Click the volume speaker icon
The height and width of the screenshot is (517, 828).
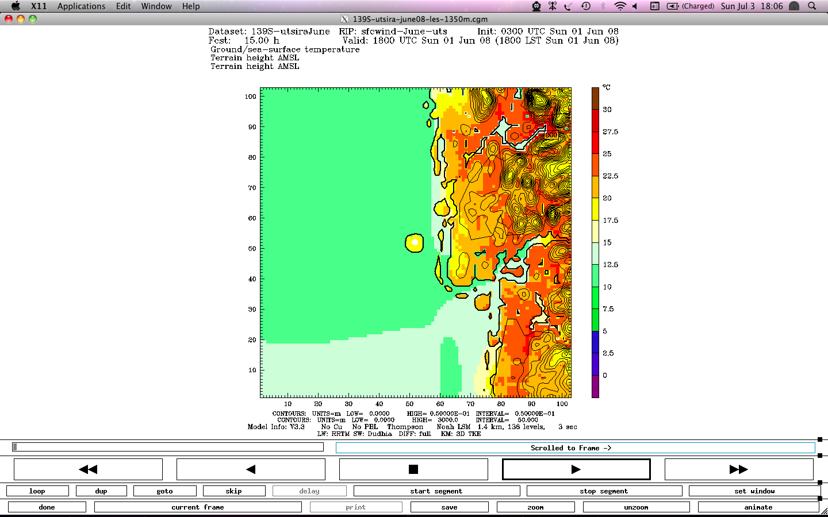click(x=635, y=6)
